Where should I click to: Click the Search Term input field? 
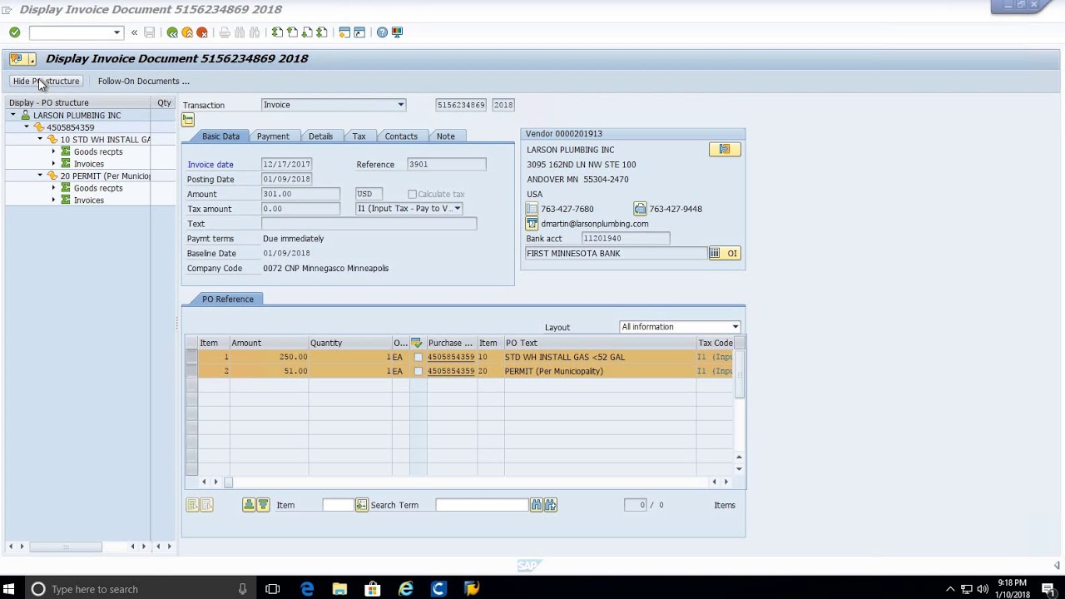tap(482, 505)
